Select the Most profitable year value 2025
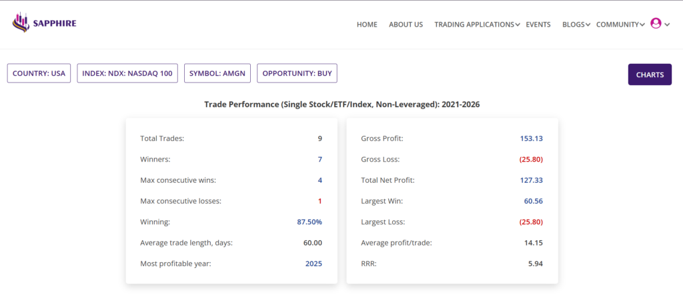The width and height of the screenshot is (683, 296). (313, 263)
